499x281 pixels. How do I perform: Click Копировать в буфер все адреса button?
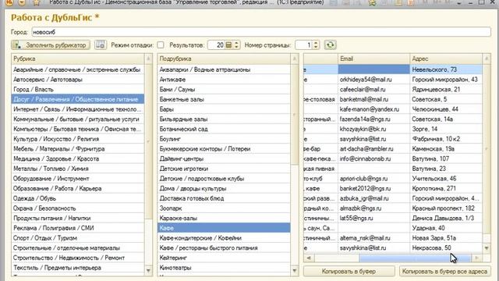[444, 271]
